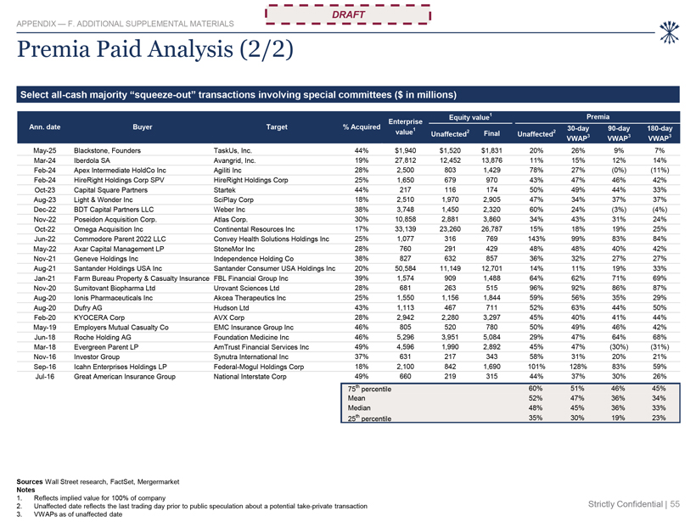Click buyer 'Omega Acquisition Inc'
The height and width of the screenshot is (522, 696).
tap(109, 229)
